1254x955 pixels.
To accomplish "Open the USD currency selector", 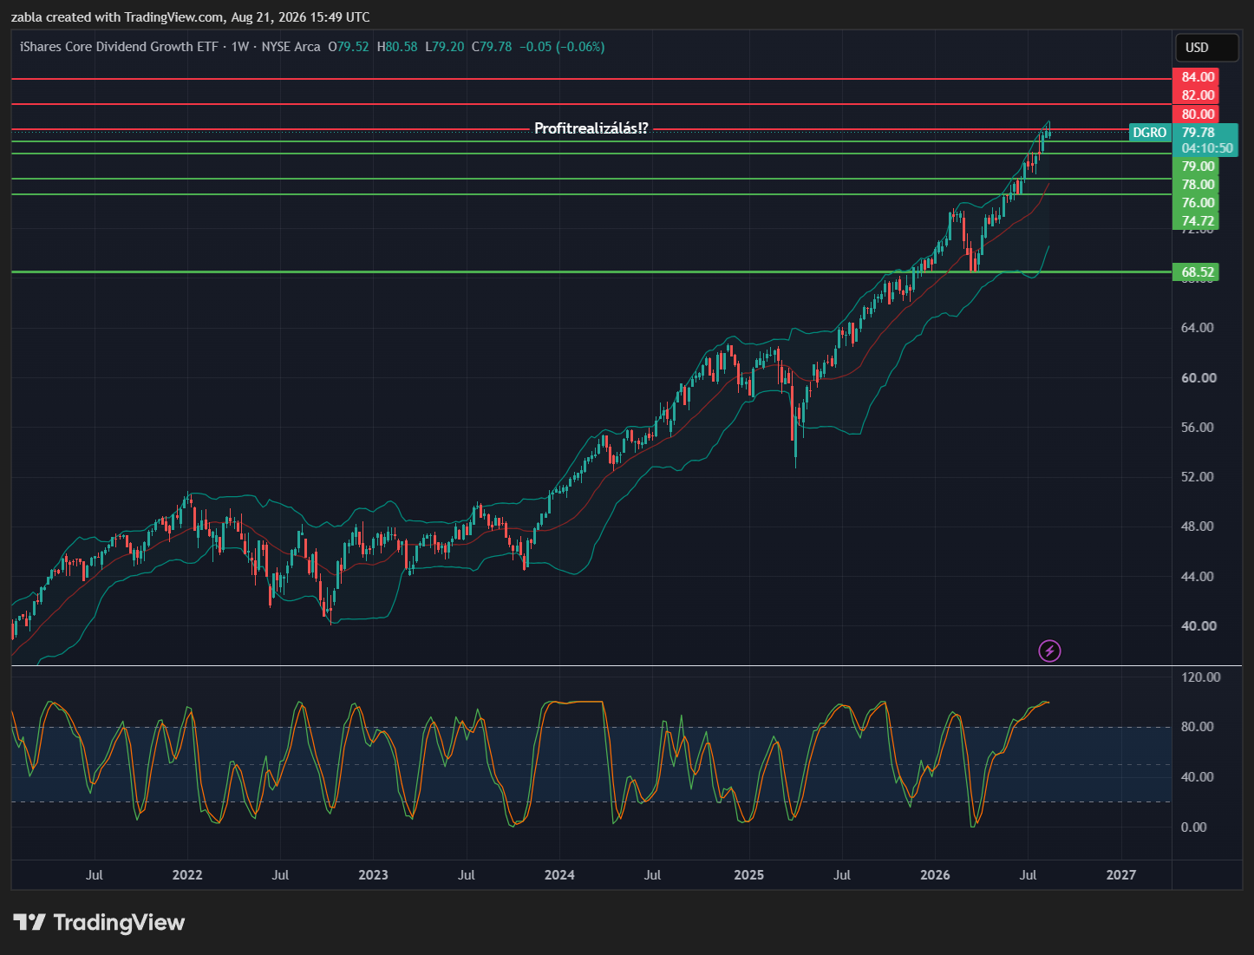I will (1206, 48).
